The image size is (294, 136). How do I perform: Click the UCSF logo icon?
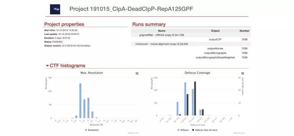(x=55, y=10)
